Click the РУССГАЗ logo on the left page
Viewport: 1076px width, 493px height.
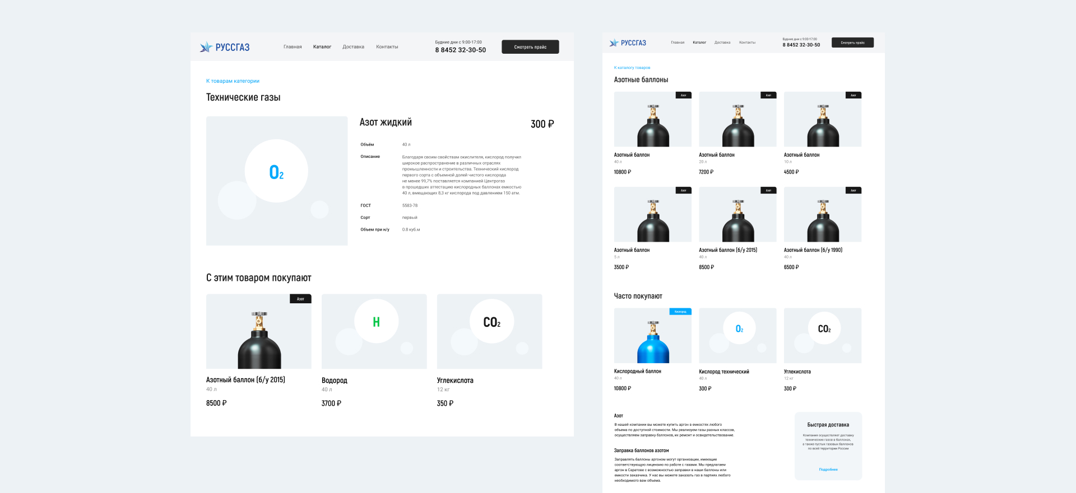pyautogui.click(x=225, y=47)
